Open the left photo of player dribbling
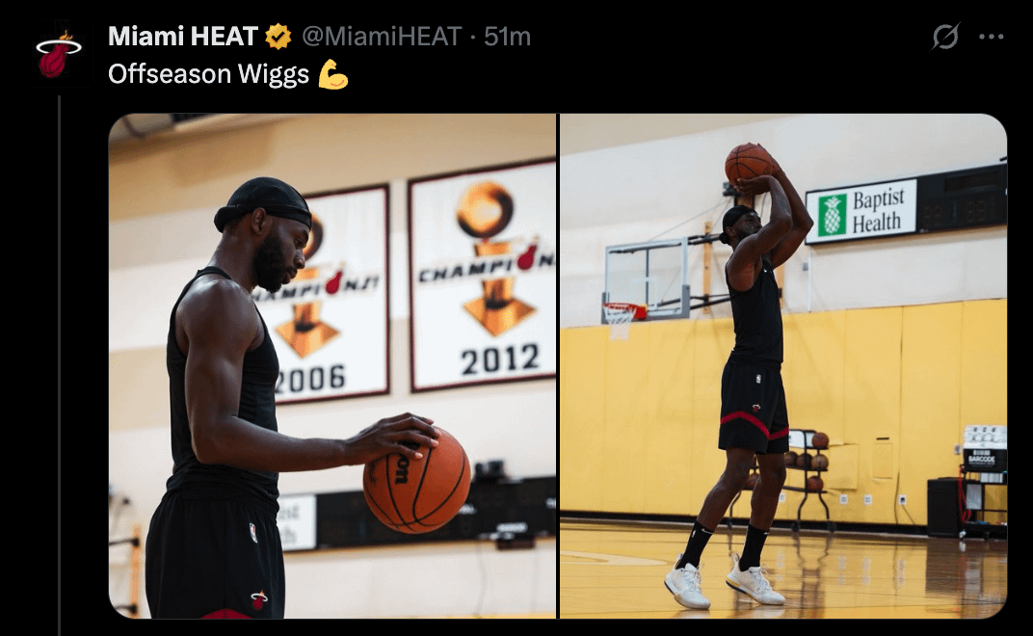This screenshot has height=636, width=1033. pos(332,366)
